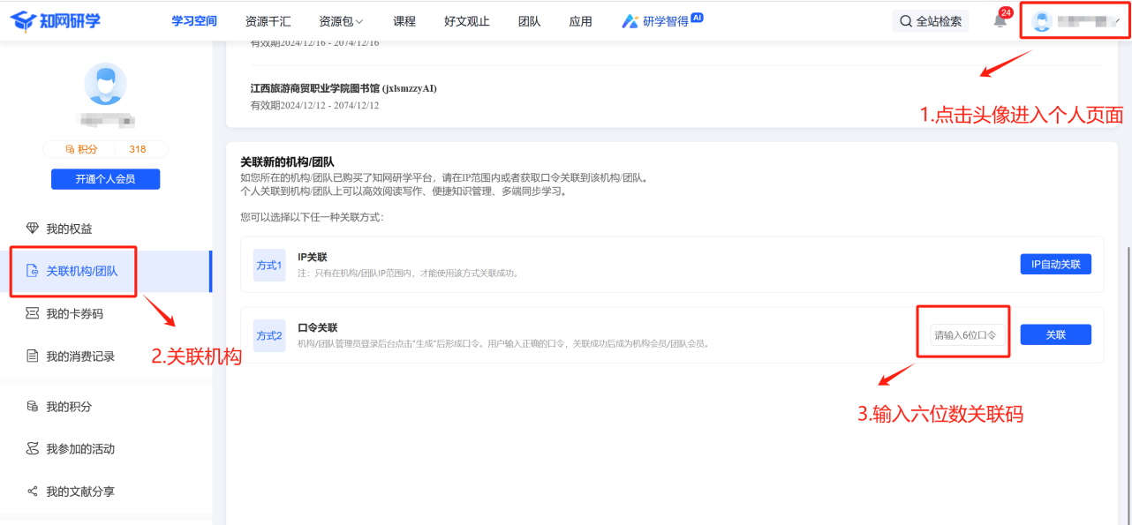The image size is (1132, 525).
Task: Open 研学智得 AI from navigation
Action: (x=662, y=21)
